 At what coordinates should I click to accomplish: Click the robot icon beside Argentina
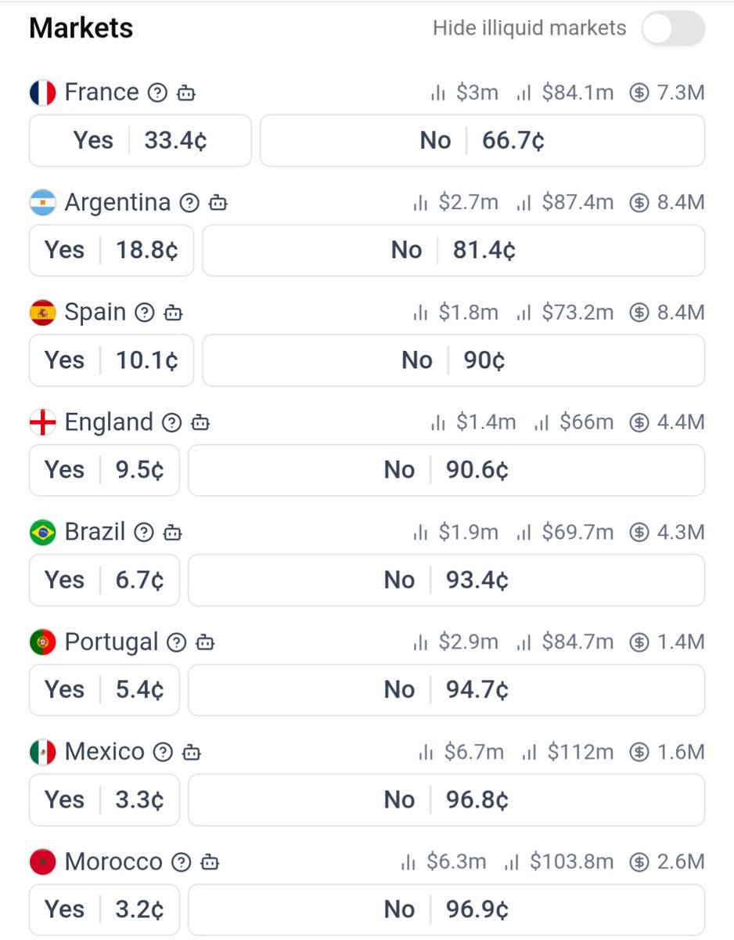(218, 204)
